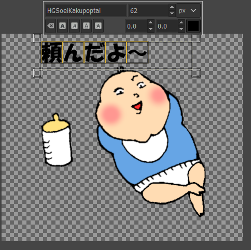Click the bottom-right text box handle
Screen dimensions: 251x250
[x=196, y=73]
